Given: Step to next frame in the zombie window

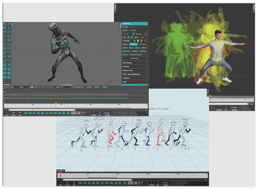Looking at the screenshot, I should (47, 113).
